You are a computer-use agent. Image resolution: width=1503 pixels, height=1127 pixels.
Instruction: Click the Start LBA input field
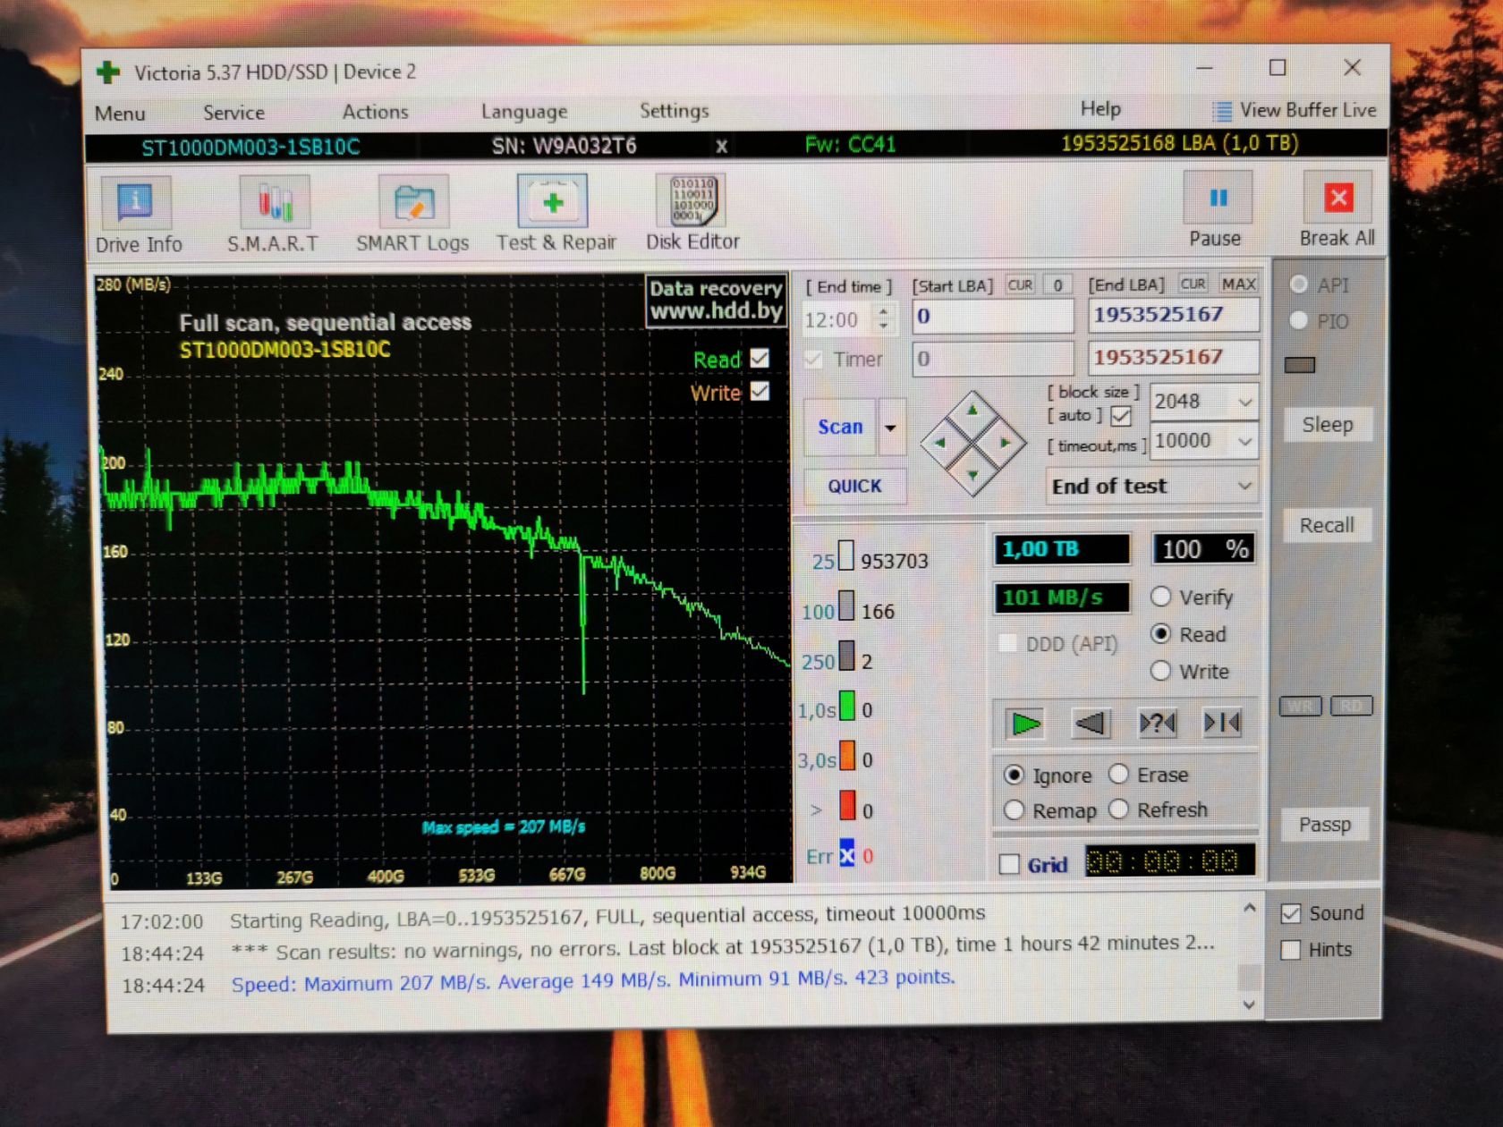(x=992, y=316)
